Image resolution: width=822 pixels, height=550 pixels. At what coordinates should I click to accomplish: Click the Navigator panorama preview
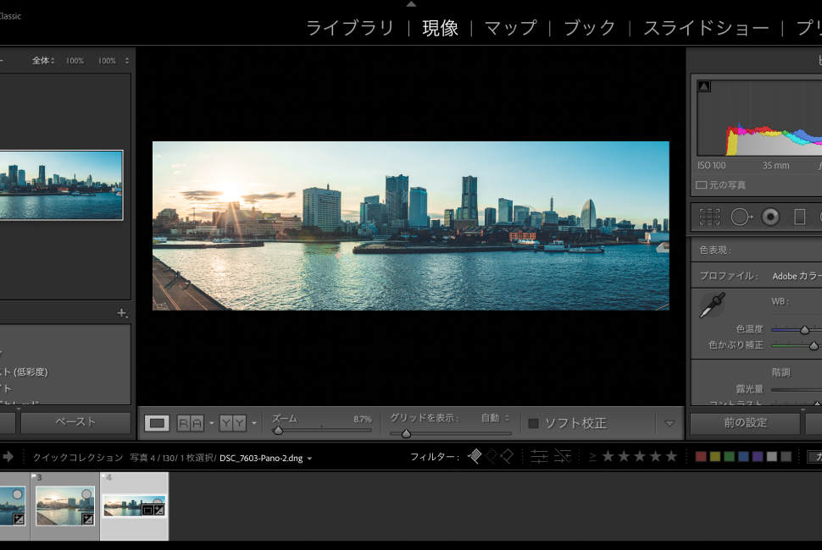point(61,184)
